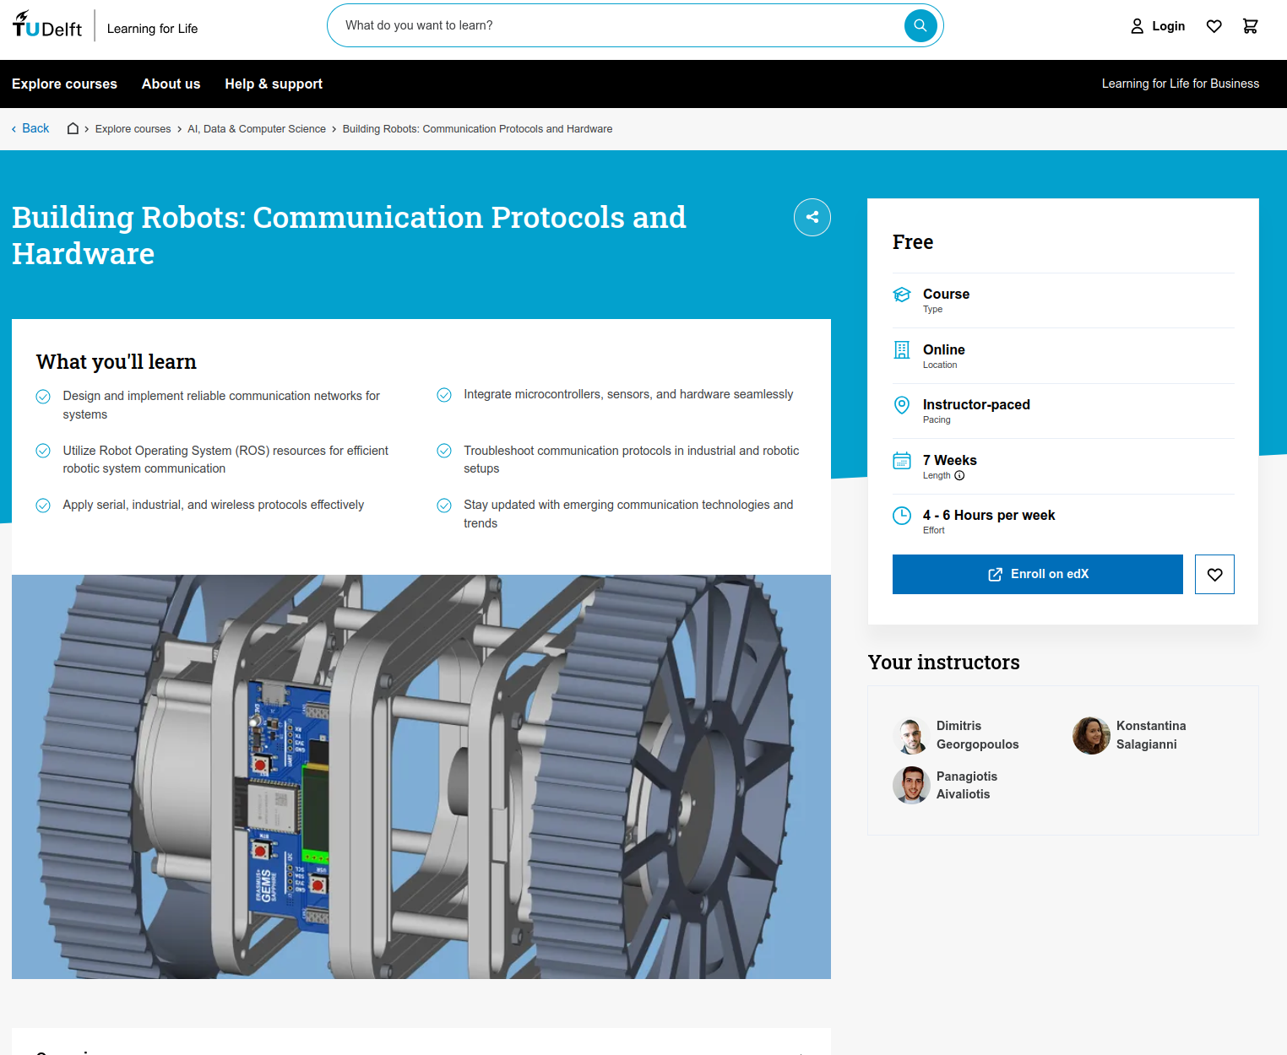Click the info icon next to course Length
The height and width of the screenshot is (1055, 1287).
[958, 475]
